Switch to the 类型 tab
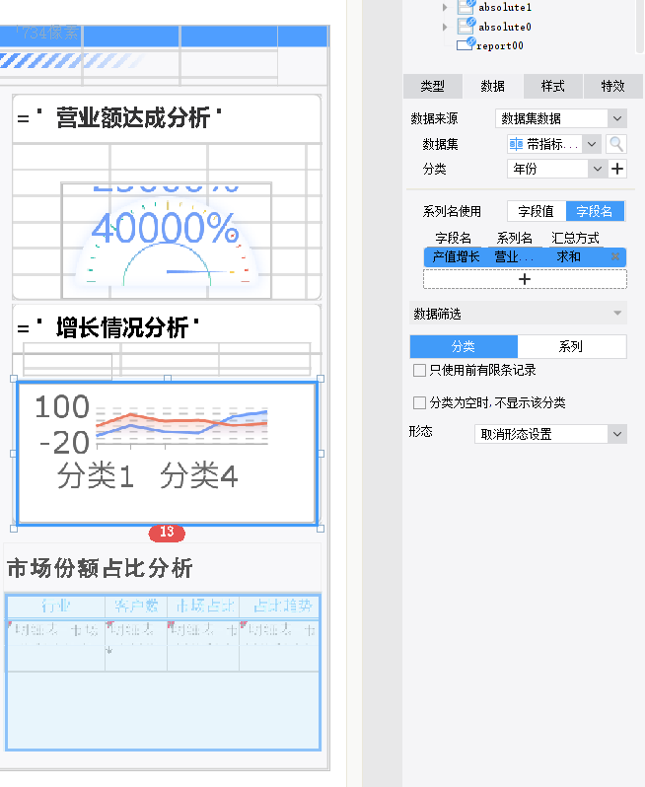Viewport: 645px width, 787px height. 432,87
